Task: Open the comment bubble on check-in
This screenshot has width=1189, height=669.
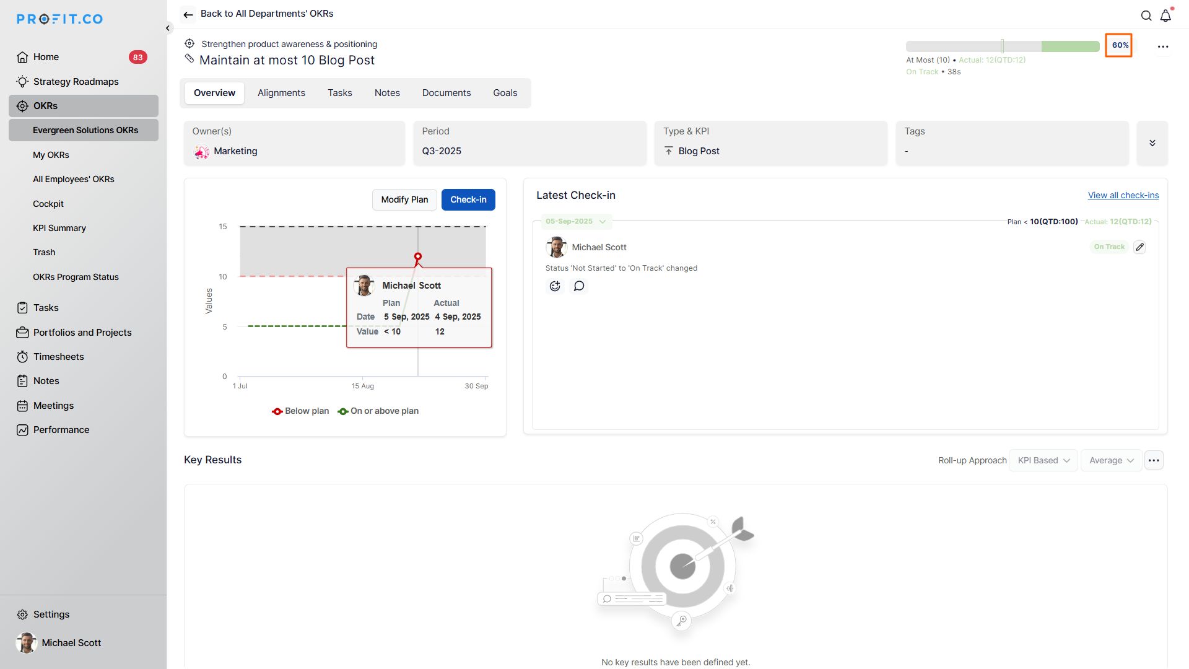Action: [x=579, y=286]
